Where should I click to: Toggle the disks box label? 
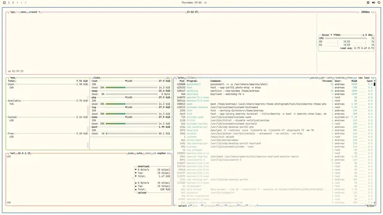pos(96,78)
